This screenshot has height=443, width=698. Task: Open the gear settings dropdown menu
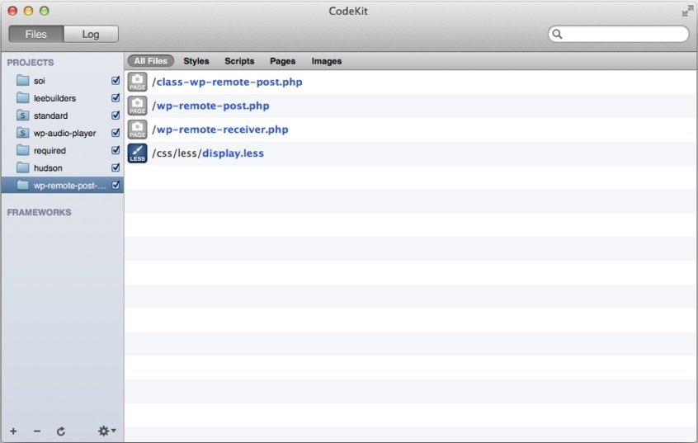106,431
